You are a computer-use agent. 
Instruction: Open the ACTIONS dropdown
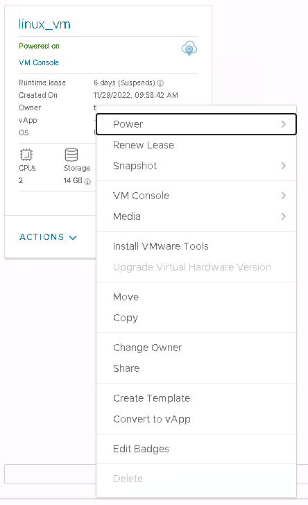(48, 237)
